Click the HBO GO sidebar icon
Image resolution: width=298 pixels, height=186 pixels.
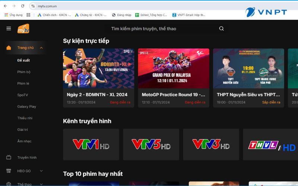pos(9,171)
